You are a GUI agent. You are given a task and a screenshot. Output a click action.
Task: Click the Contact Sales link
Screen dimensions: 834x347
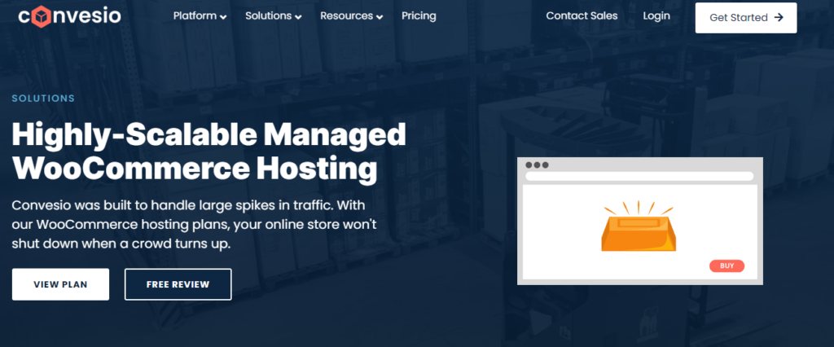point(582,16)
